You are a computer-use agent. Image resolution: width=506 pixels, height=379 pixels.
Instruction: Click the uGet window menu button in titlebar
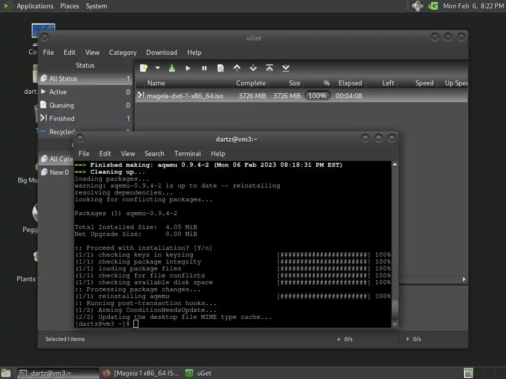(44, 38)
